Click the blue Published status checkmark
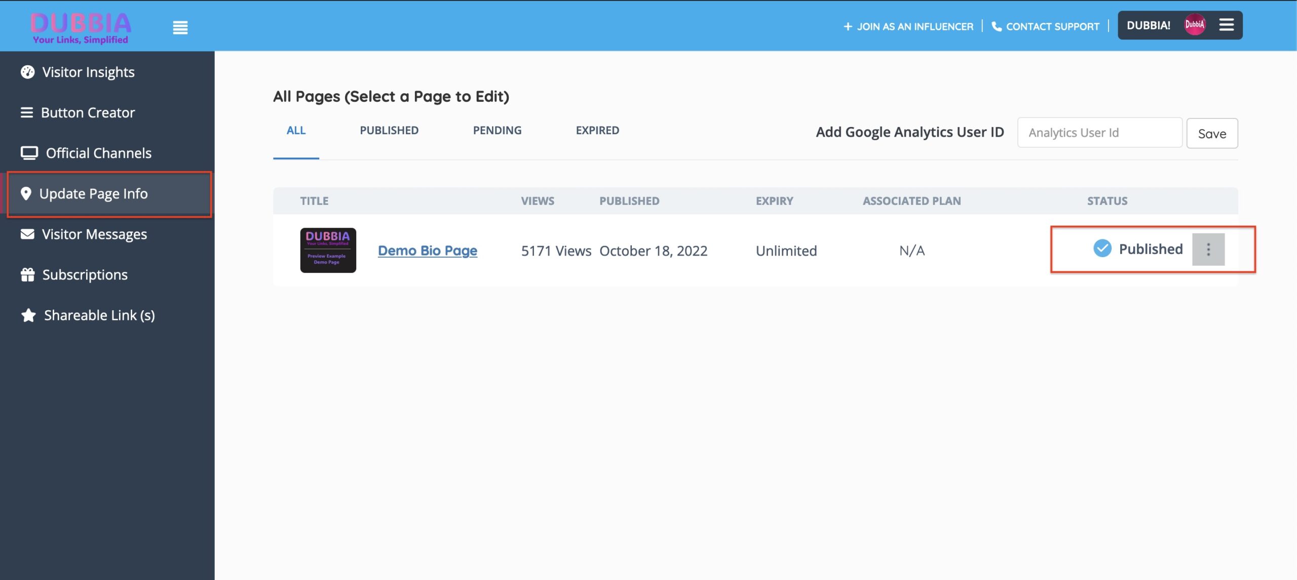This screenshot has width=1297, height=580. coord(1102,248)
